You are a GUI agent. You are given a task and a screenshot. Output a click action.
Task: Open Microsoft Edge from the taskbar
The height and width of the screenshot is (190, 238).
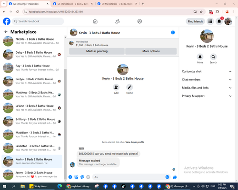[59, 186]
